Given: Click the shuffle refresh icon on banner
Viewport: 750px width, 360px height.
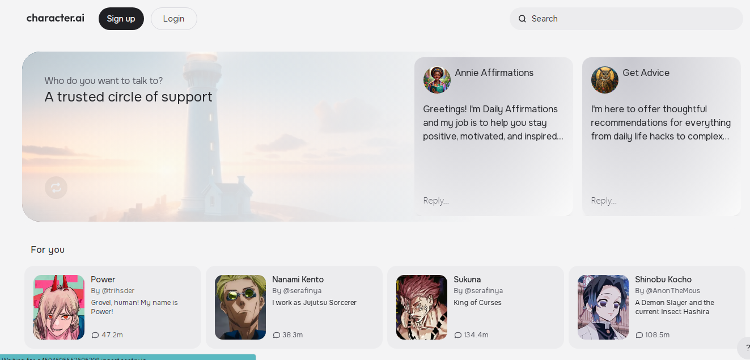Looking at the screenshot, I should coord(56,188).
